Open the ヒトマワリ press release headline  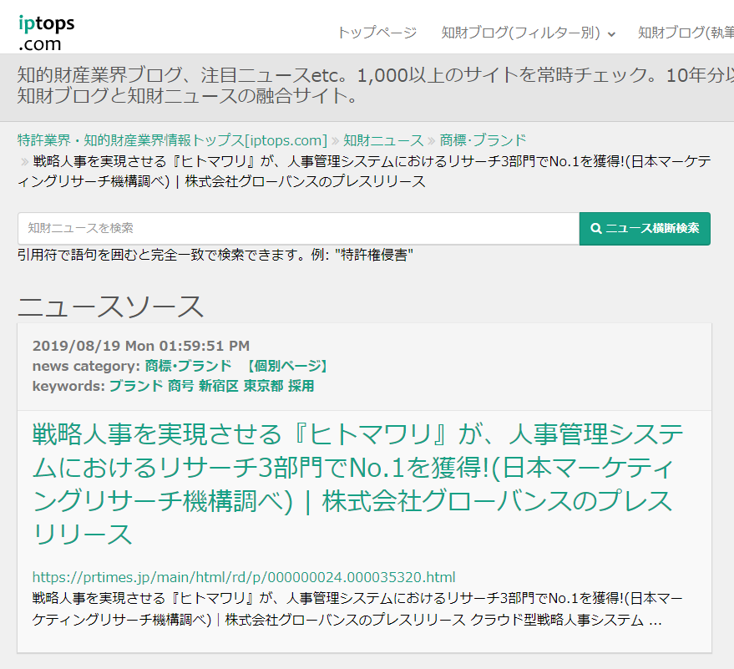358,484
